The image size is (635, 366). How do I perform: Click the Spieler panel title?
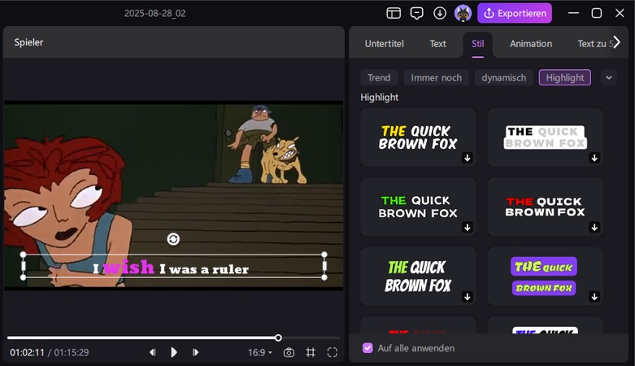pyautogui.click(x=28, y=42)
